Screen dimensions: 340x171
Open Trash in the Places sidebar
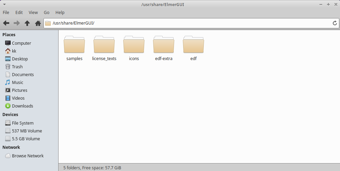click(x=17, y=67)
